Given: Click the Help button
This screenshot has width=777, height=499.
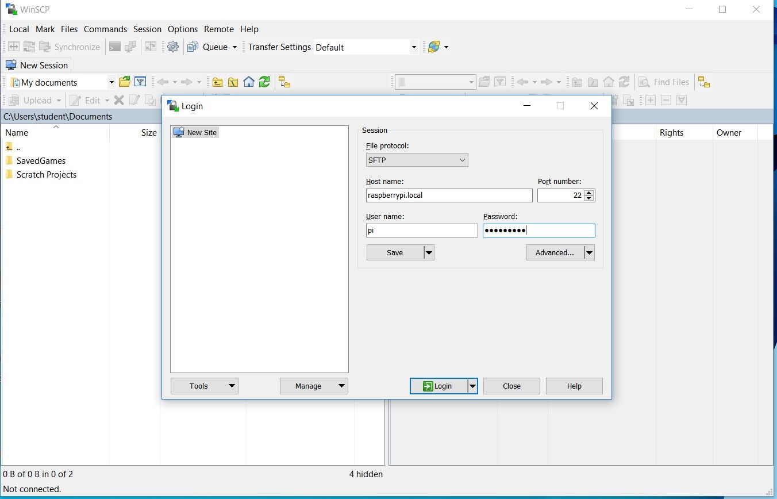Looking at the screenshot, I should (574, 386).
